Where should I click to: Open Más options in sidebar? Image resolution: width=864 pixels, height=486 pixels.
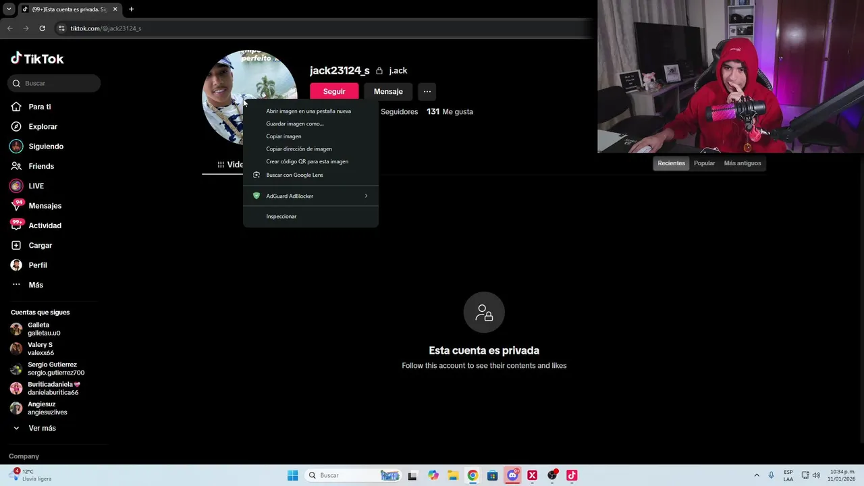(27, 285)
